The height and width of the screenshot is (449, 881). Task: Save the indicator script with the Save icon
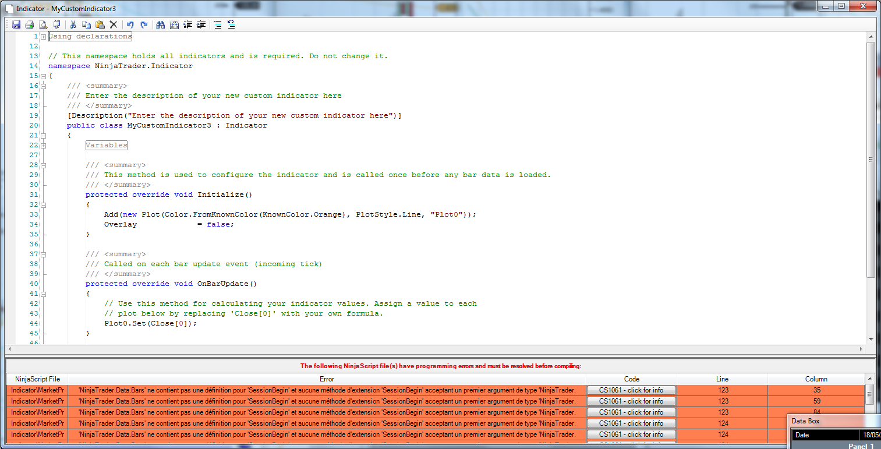tap(16, 24)
